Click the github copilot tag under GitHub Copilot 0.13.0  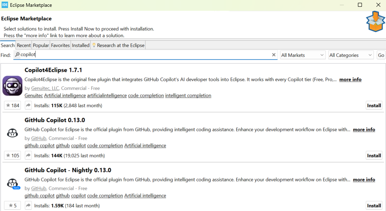point(39,145)
